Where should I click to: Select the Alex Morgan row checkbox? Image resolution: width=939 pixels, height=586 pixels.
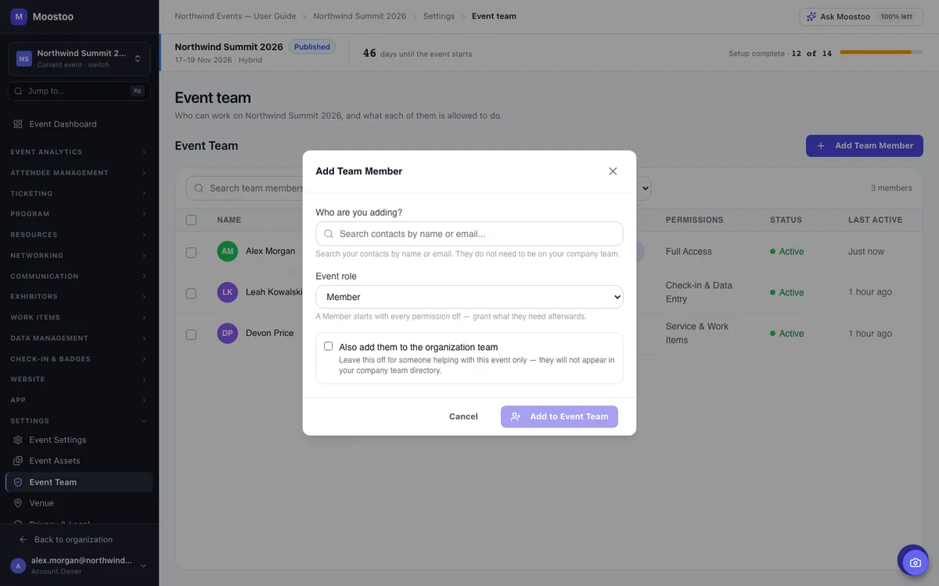(x=191, y=252)
